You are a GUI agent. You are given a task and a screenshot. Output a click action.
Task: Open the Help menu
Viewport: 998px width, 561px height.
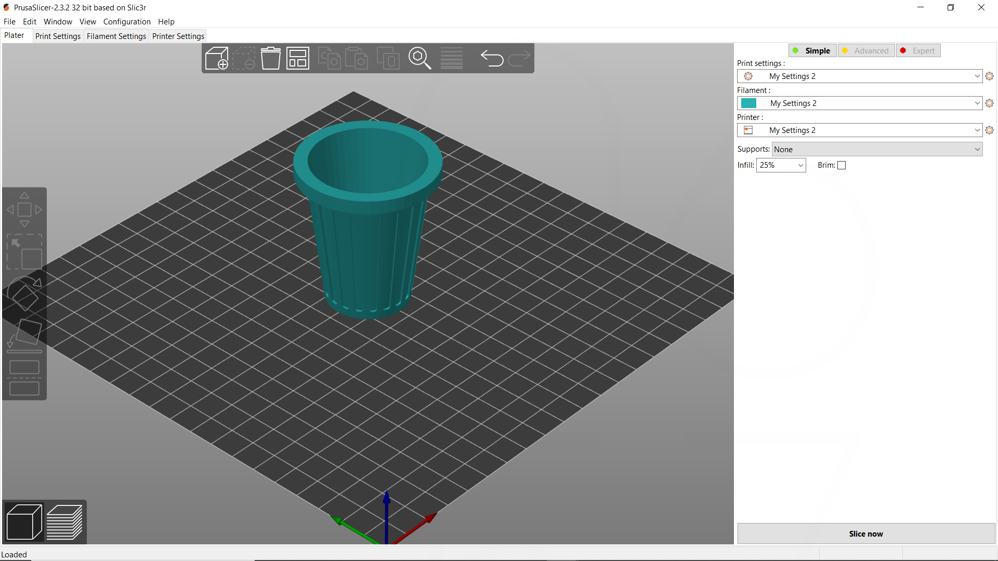[166, 22]
